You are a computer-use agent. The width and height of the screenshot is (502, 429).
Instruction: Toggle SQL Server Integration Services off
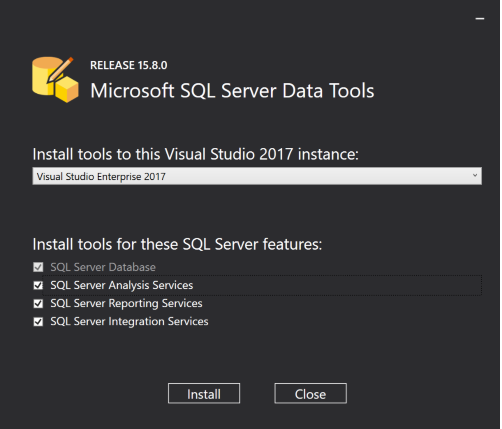38,321
